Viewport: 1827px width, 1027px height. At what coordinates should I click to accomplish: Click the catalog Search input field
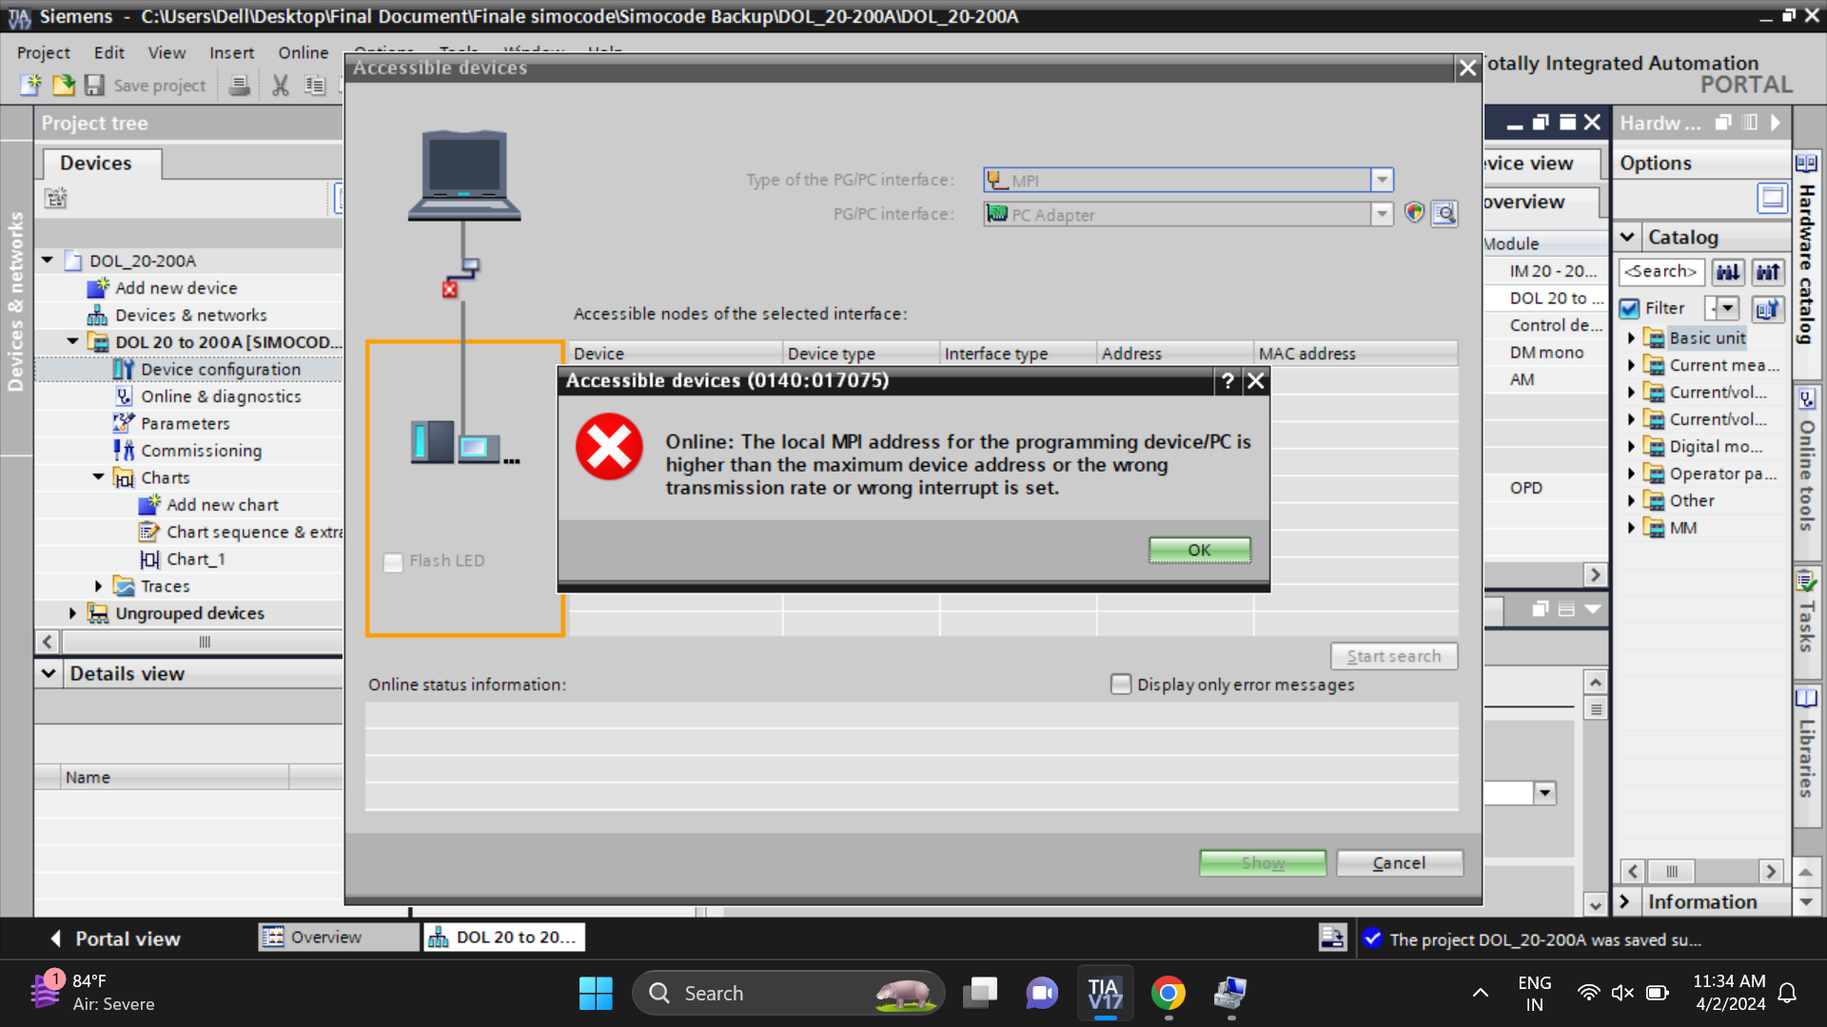1660,272
